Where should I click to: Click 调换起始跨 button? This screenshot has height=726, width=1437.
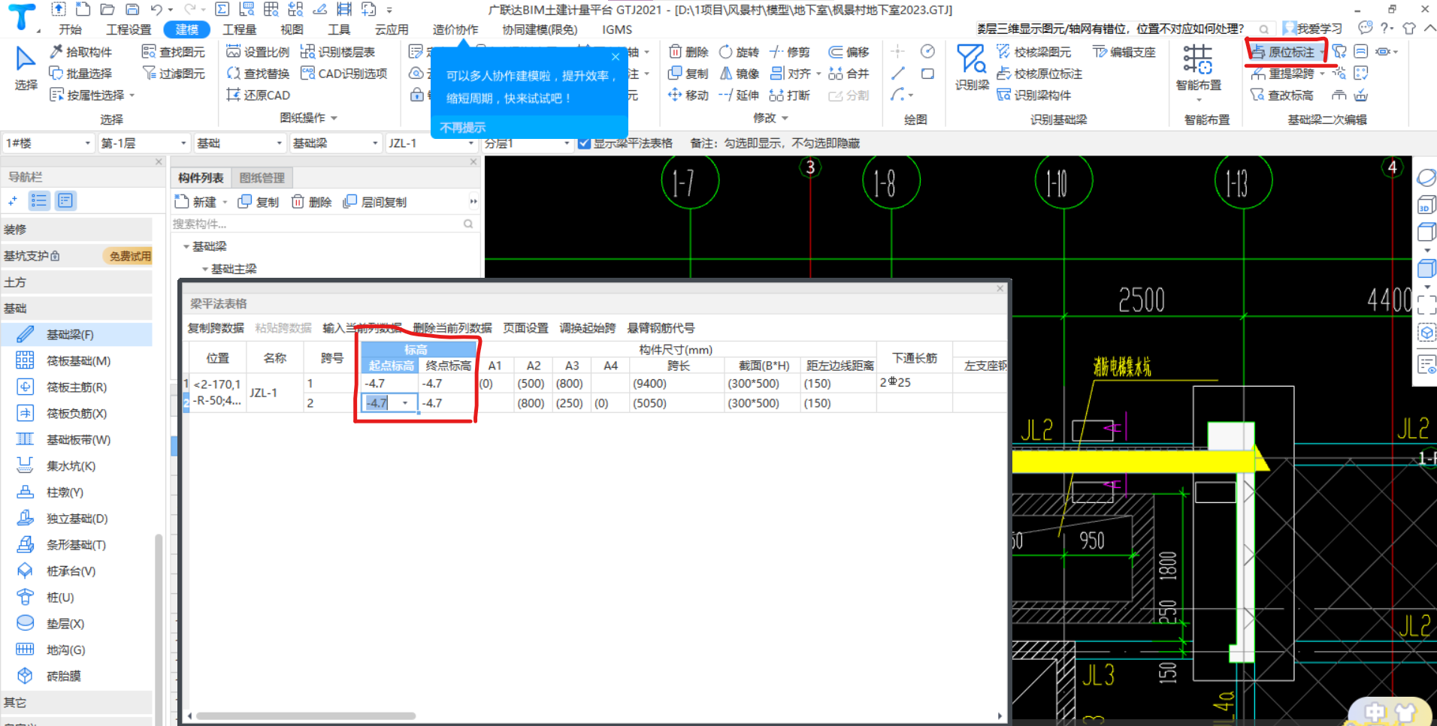point(587,328)
